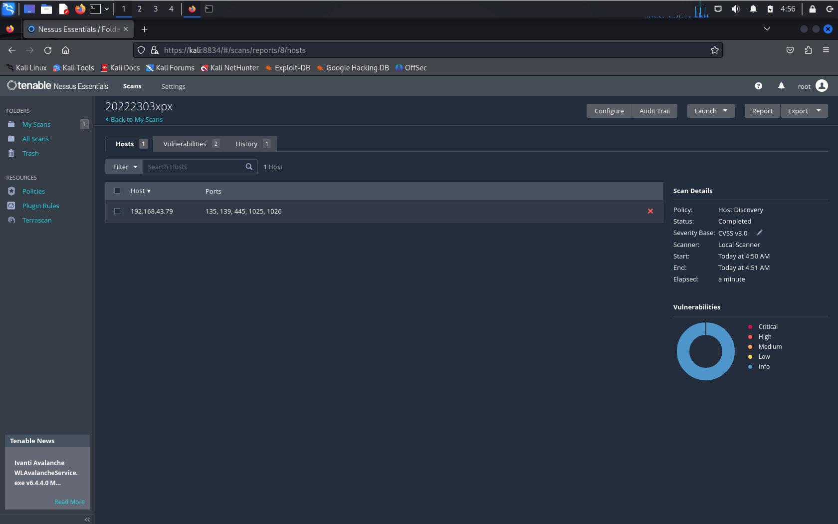
Task: Click the Medium legend orange dot
Action: coord(750,347)
